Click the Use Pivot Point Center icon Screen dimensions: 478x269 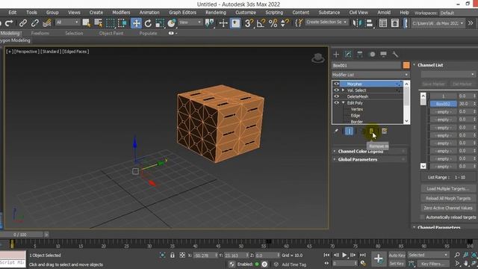click(209, 23)
